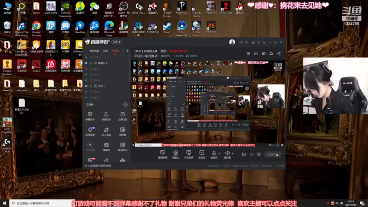Open the 虚拟形象 virtual avatar tool
368x207 pixels.
tap(90, 147)
